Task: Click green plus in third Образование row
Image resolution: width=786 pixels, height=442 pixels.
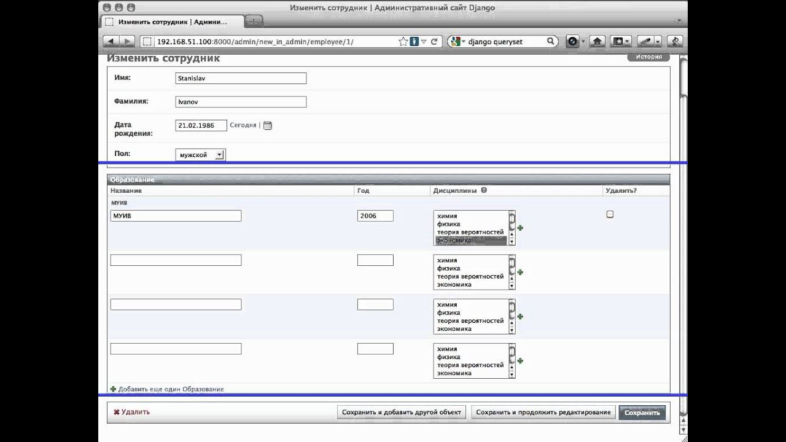Action: [520, 317]
